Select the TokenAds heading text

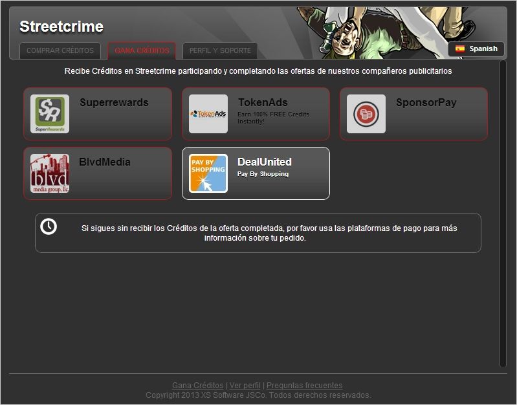pos(263,103)
